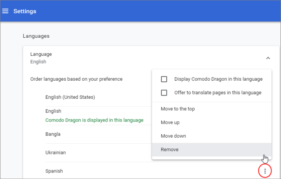The width and height of the screenshot is (281, 179).
Task: Check Offer to translate pages in this language
Action: [164, 93]
